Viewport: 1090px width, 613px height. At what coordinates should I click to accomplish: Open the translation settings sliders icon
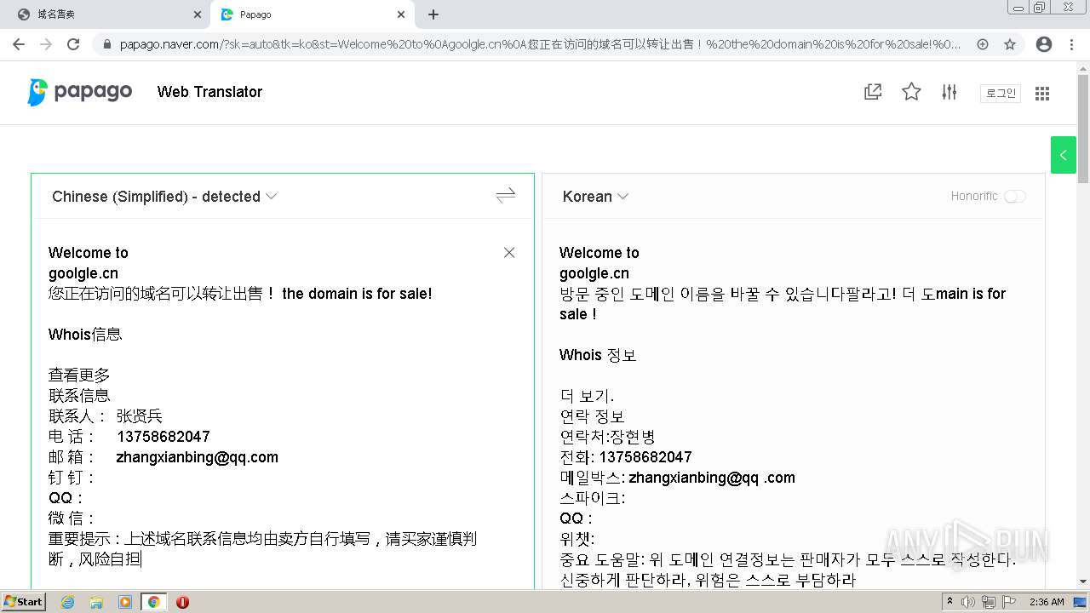coord(949,92)
